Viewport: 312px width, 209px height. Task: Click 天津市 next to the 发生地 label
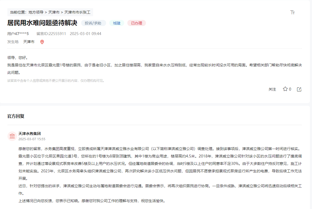coord(29,42)
